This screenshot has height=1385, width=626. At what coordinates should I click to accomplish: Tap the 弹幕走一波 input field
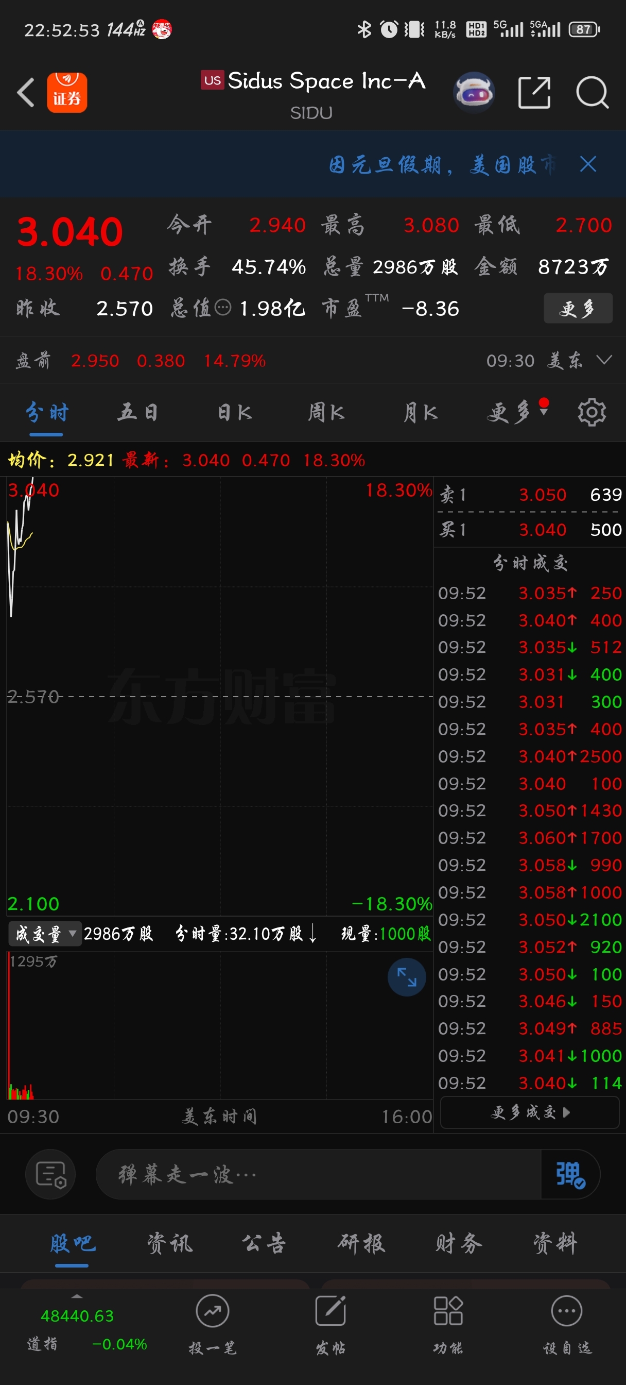tap(318, 1175)
